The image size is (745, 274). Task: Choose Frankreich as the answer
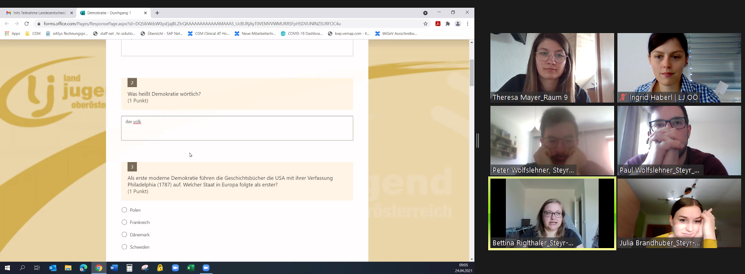pyautogui.click(x=124, y=222)
